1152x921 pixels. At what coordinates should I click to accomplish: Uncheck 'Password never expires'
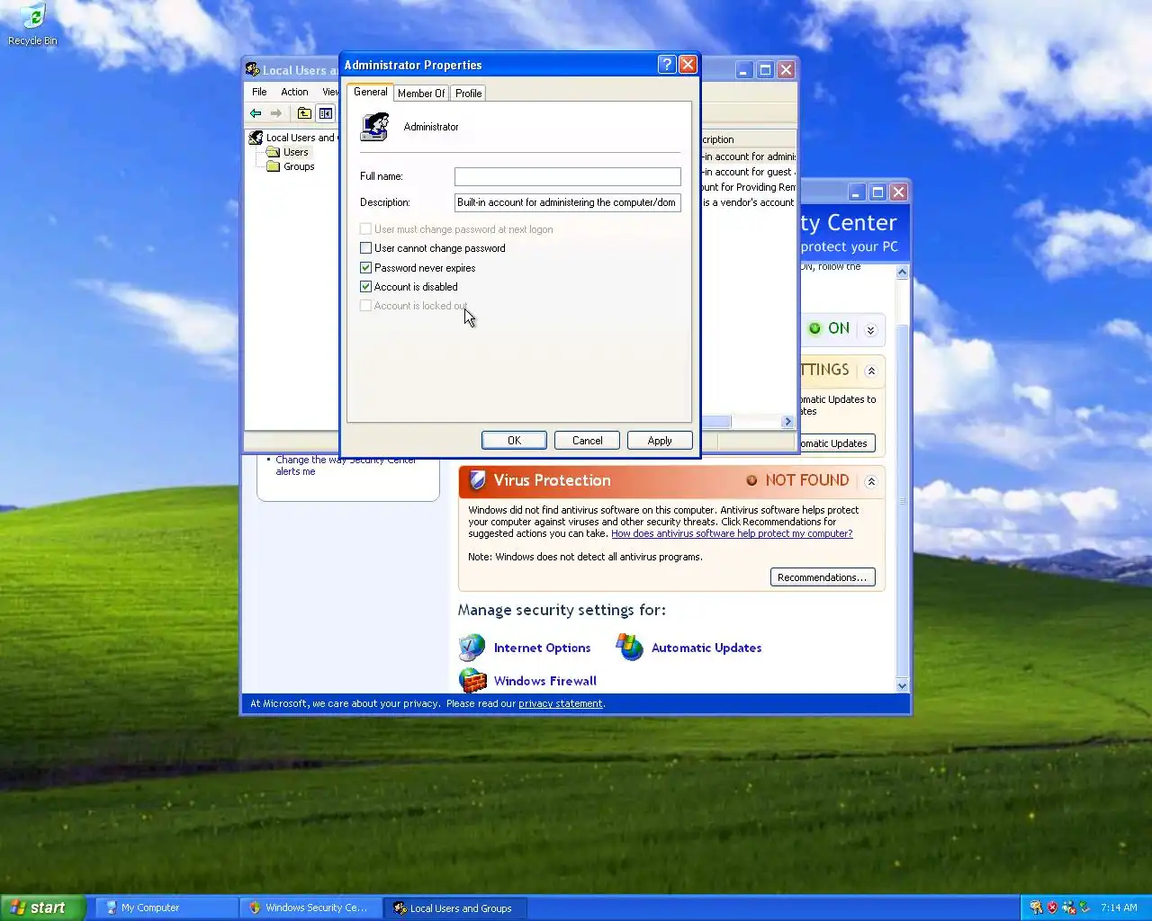(x=365, y=268)
